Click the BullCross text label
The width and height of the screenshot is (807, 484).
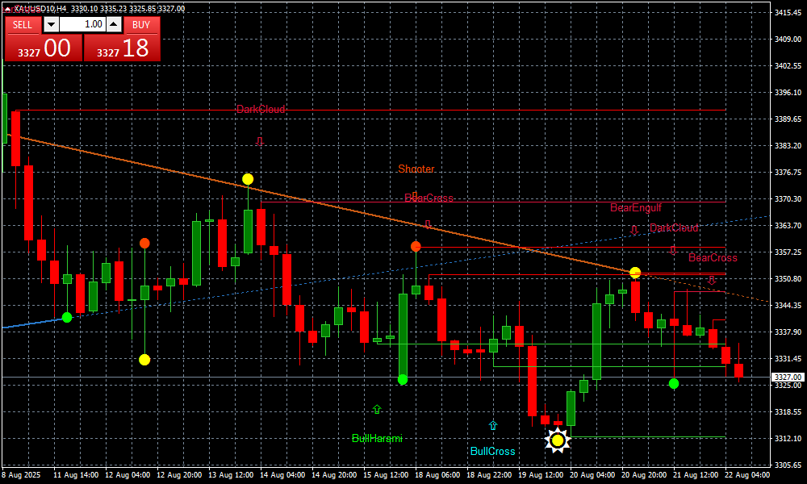pos(492,452)
